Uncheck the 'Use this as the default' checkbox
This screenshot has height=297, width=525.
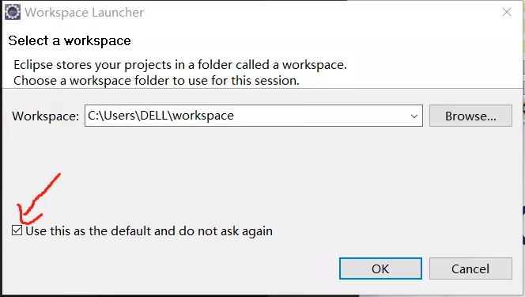tap(17, 230)
